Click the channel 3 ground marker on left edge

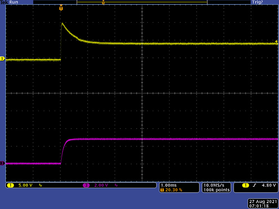pos(2,163)
